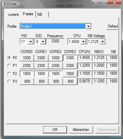Click P3 NB frequency value 1800
The height and width of the screenshot is (139, 123).
point(112,81)
